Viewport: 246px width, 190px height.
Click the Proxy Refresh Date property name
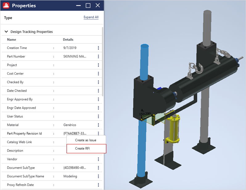pyautogui.click(x=20, y=185)
